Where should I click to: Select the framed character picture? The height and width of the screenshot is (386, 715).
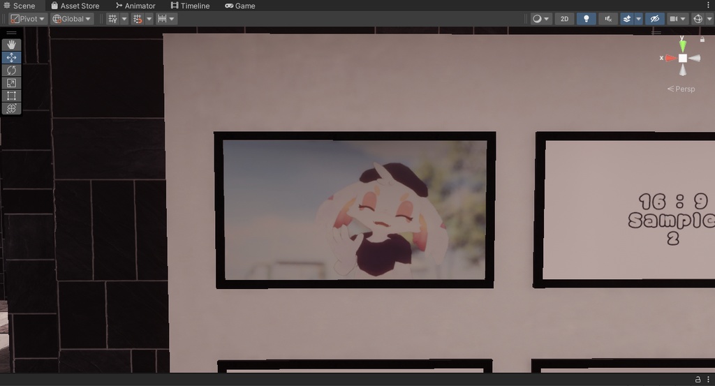(x=355, y=210)
